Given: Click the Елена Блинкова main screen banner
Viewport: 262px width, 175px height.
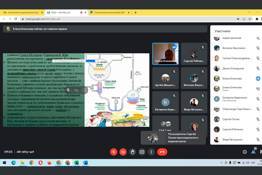Looking at the screenshot, I should click(105, 29).
